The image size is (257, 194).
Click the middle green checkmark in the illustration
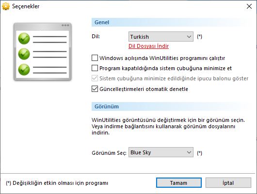pyautogui.click(x=24, y=54)
